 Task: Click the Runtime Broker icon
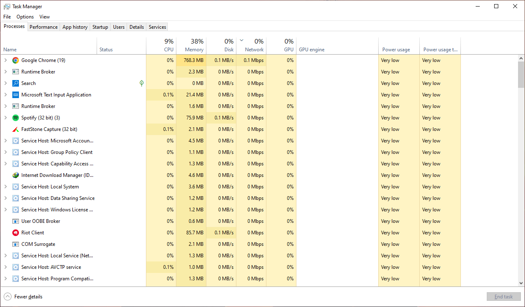pyautogui.click(x=15, y=71)
